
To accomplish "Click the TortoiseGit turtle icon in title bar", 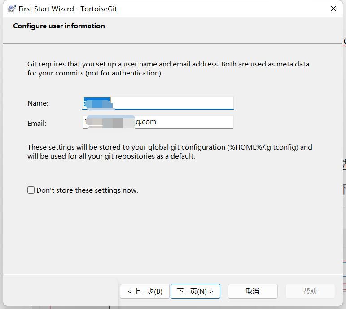I will [x=12, y=9].
